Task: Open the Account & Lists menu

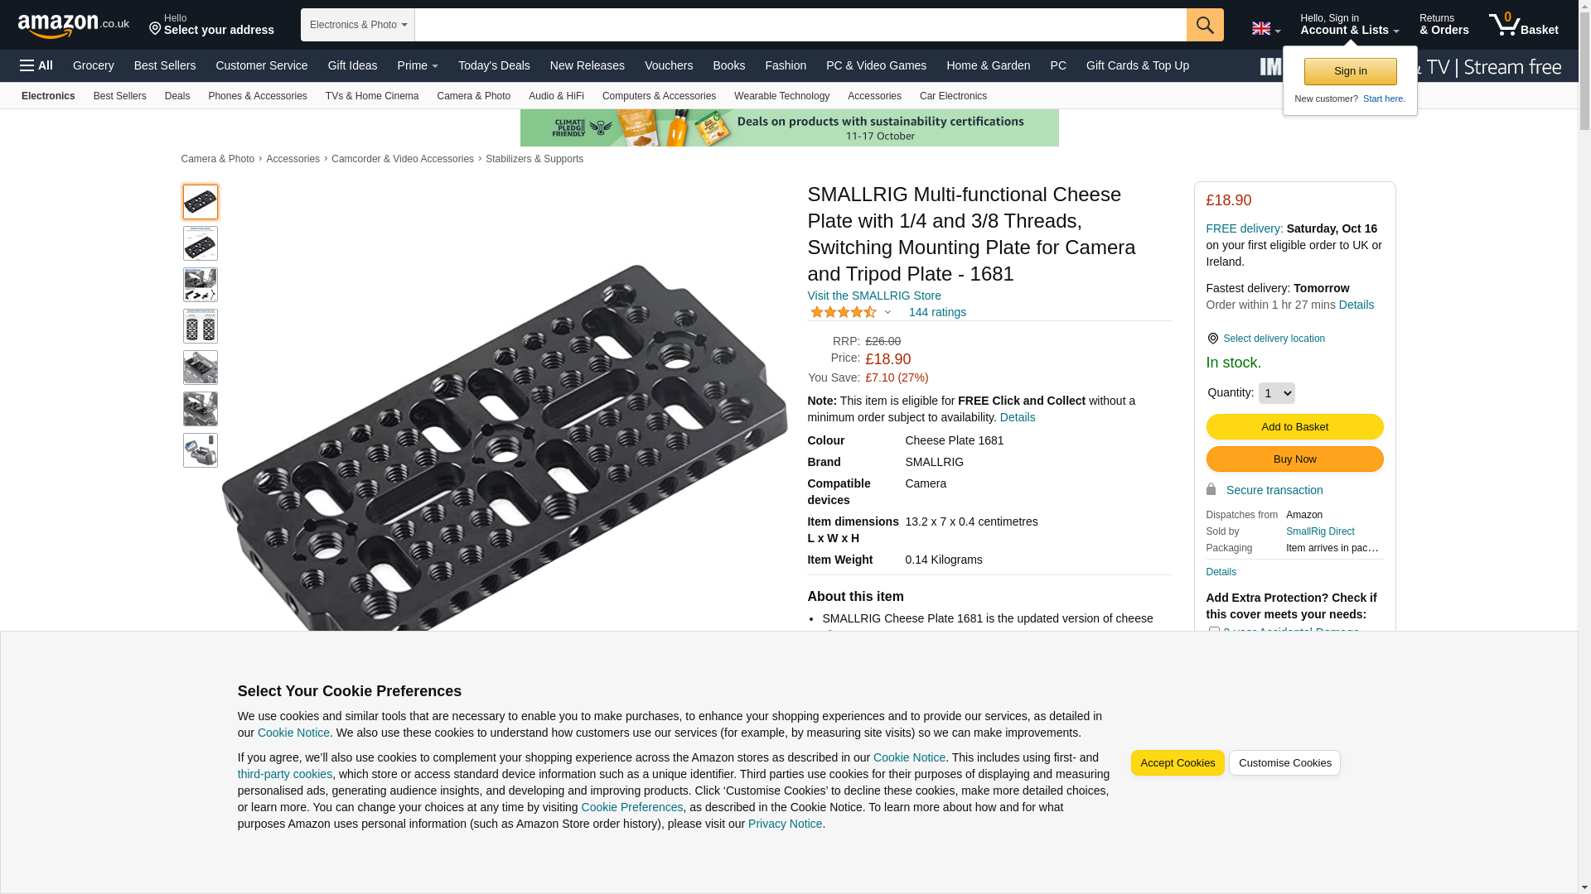Action: 1349,24
